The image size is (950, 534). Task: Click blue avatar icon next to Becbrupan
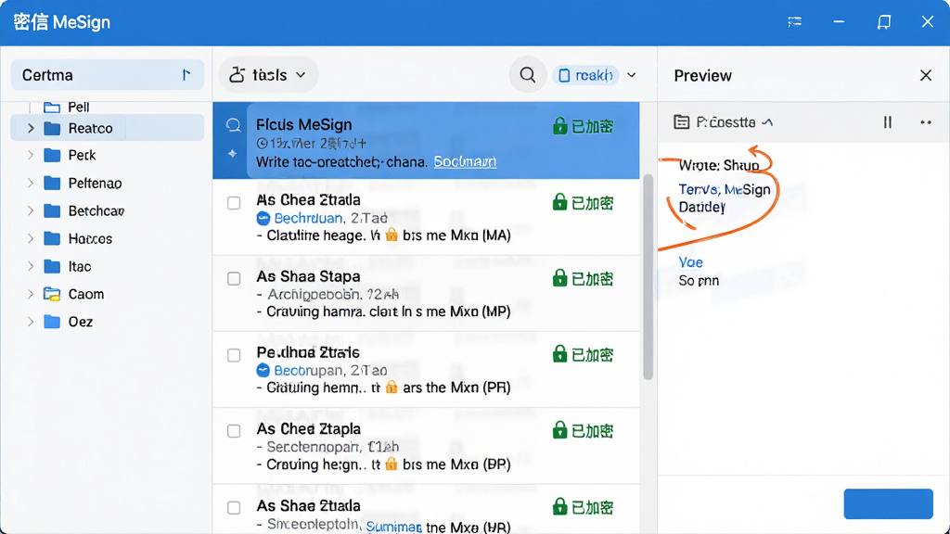263,371
